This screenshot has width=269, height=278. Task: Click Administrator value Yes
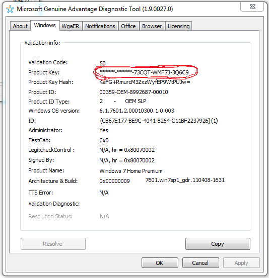point(104,130)
